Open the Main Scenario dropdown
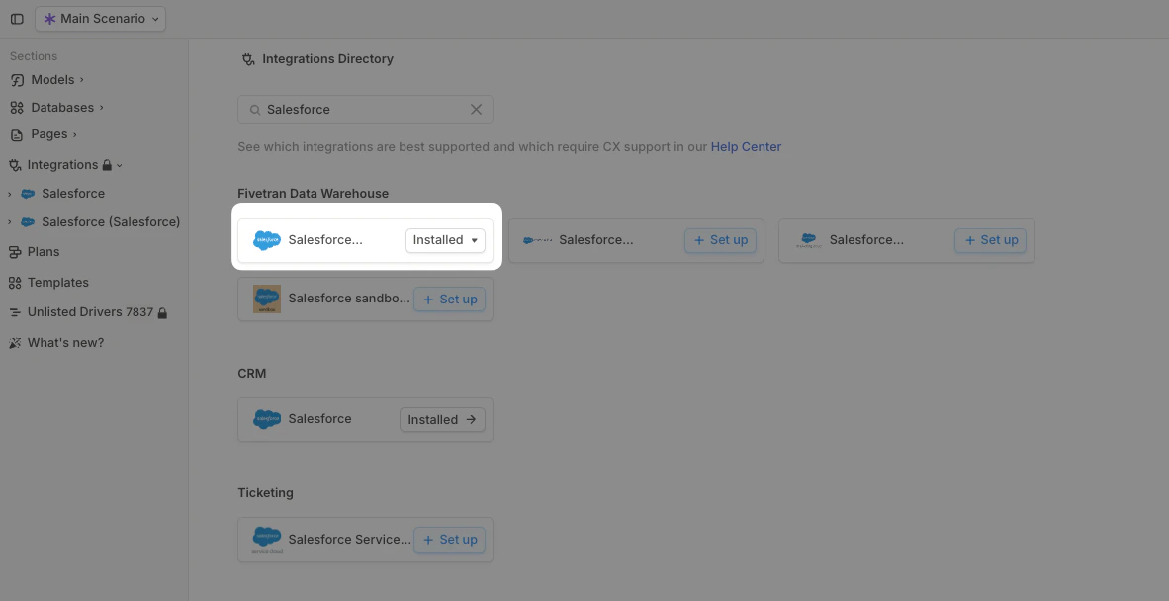The width and height of the screenshot is (1169, 601). pos(101,19)
